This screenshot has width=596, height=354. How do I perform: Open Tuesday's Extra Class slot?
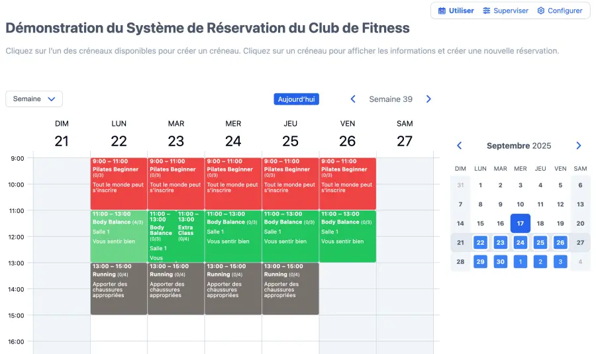click(189, 236)
